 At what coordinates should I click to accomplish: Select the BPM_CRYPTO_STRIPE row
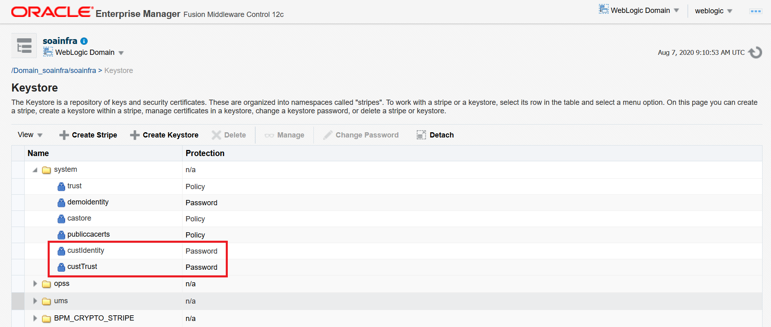tap(387, 319)
